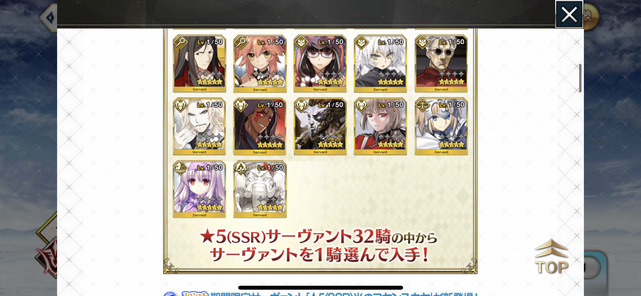This screenshot has height=296, width=641.
Task: Choose the blonde armored Ruler servant card
Action: (441, 126)
